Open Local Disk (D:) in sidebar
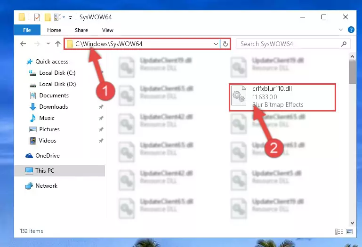This screenshot has width=362, height=247. coord(57,84)
